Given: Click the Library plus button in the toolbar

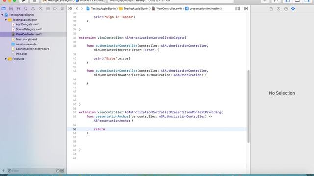Looking at the screenshot, I should click(265, 1).
